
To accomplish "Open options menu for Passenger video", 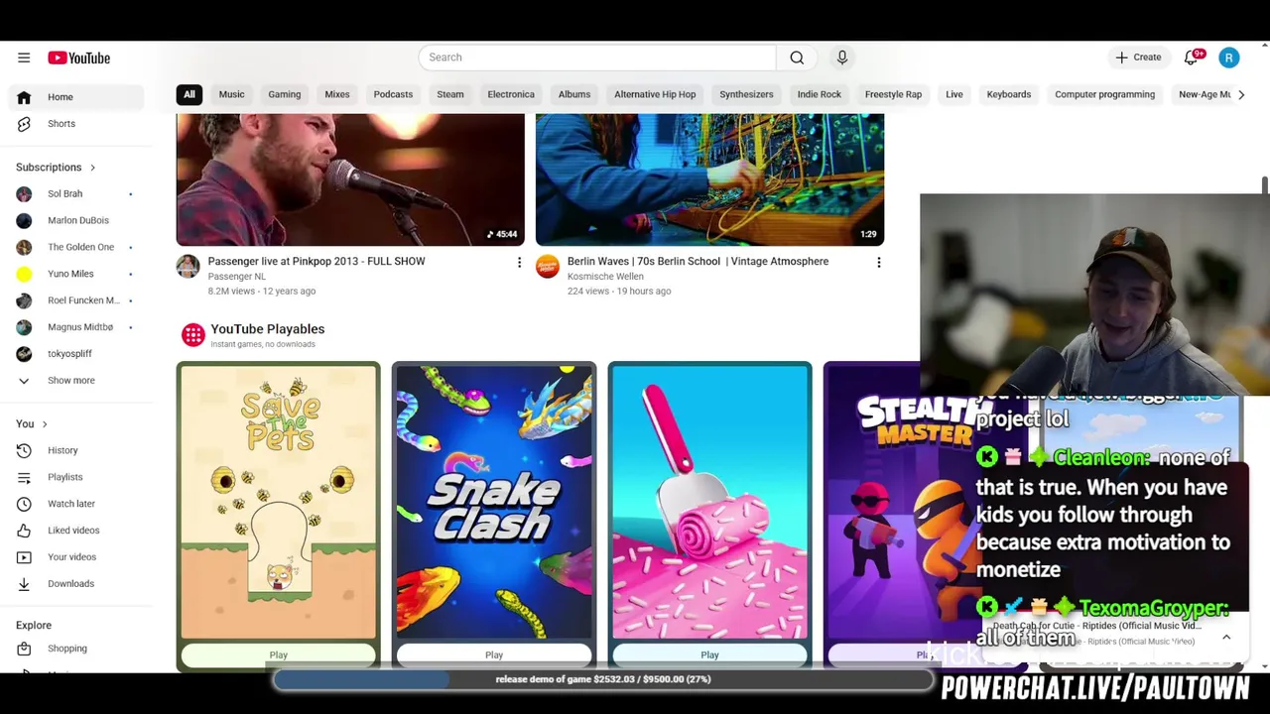I will (x=519, y=263).
